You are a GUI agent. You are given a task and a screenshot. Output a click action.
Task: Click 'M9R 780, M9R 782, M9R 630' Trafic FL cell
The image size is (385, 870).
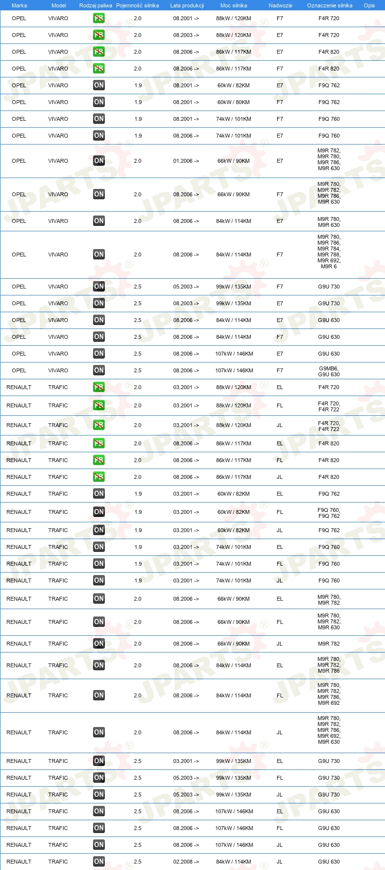329,621
